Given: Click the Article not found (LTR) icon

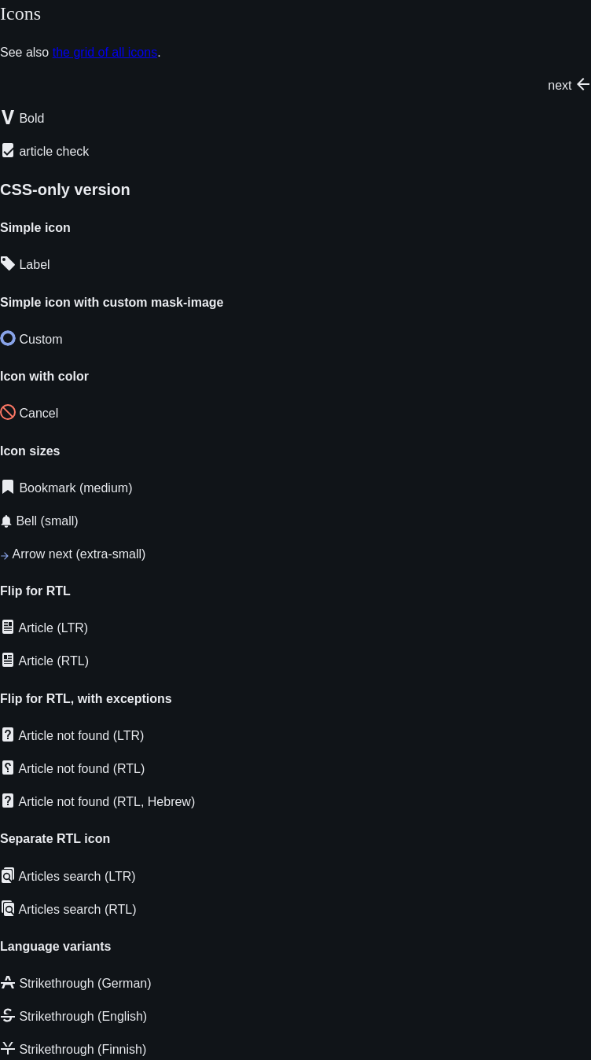Looking at the screenshot, I should [x=8, y=734].
